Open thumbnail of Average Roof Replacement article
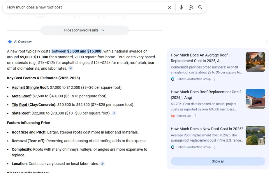This screenshot has width=273, height=173. (255, 62)
